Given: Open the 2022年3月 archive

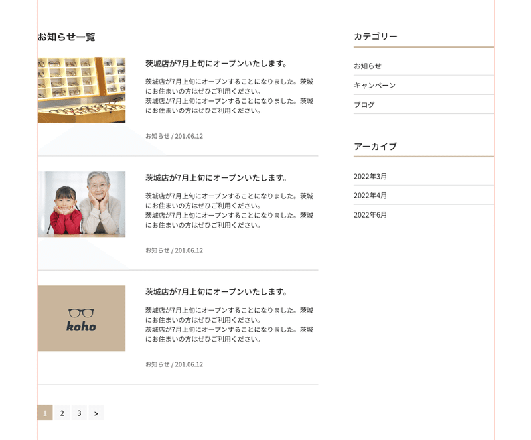Looking at the screenshot, I should coord(370,177).
